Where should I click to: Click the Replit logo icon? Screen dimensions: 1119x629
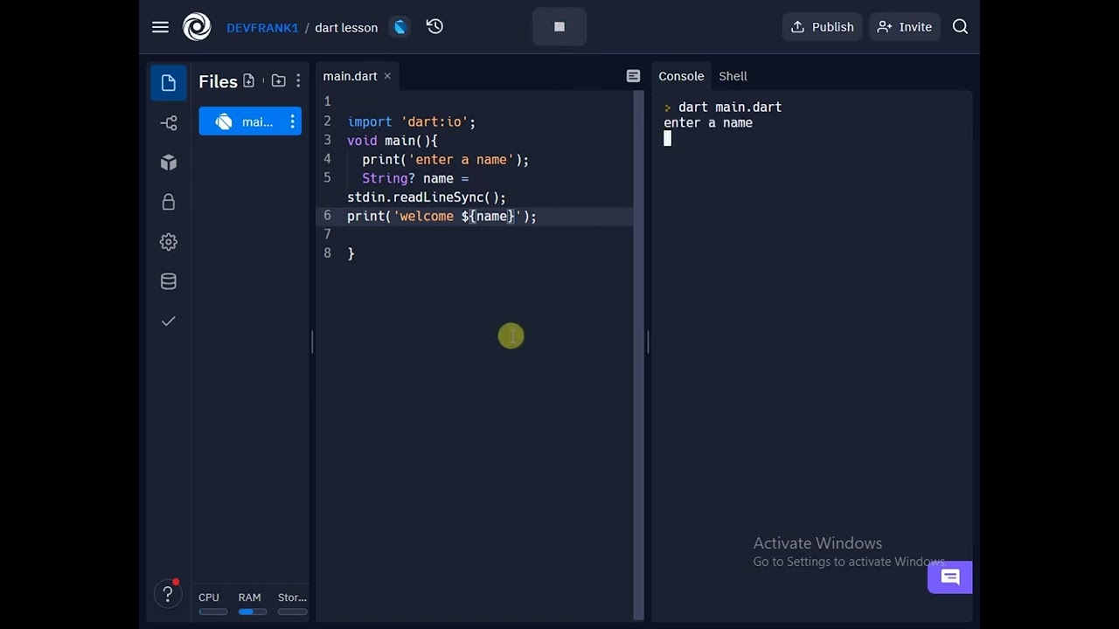(x=197, y=27)
